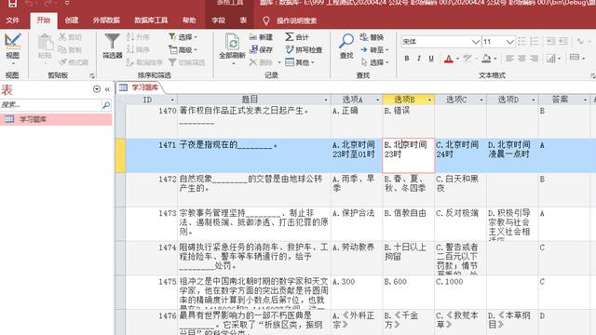The height and width of the screenshot is (335, 596).
Task: Select the 学习题库 document tab
Action: click(x=139, y=87)
